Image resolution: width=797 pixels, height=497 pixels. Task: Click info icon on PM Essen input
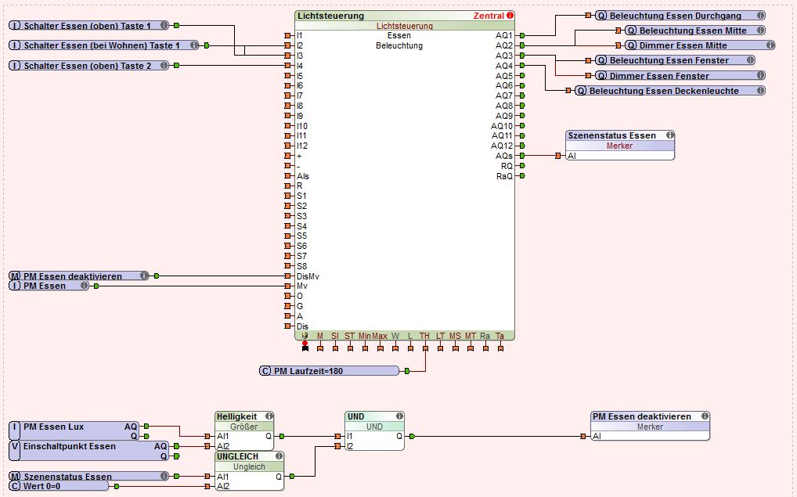click(85, 286)
